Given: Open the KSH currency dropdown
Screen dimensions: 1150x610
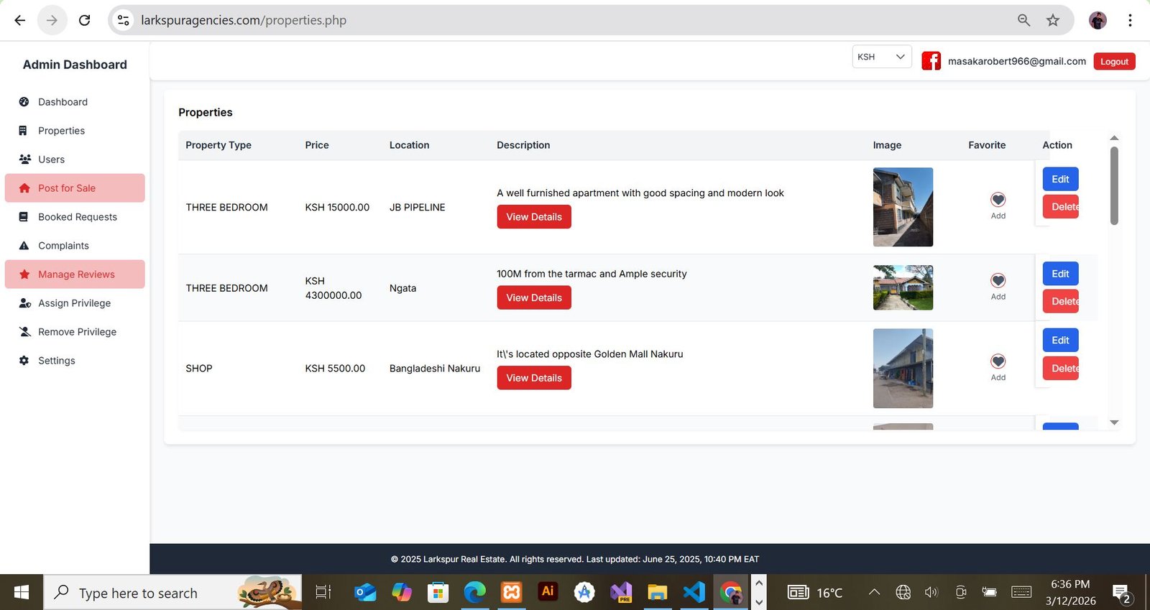Looking at the screenshot, I should point(882,57).
